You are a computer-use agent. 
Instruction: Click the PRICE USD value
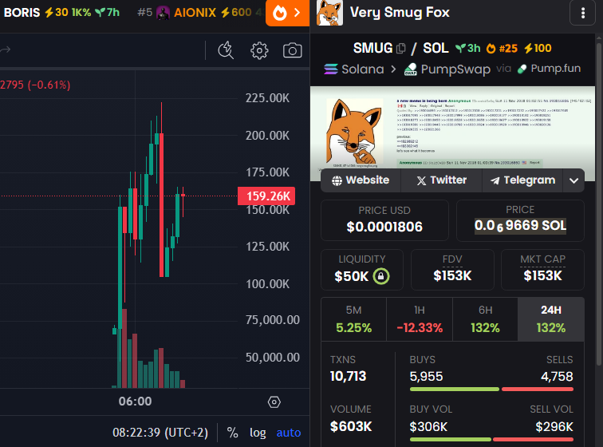click(x=384, y=227)
